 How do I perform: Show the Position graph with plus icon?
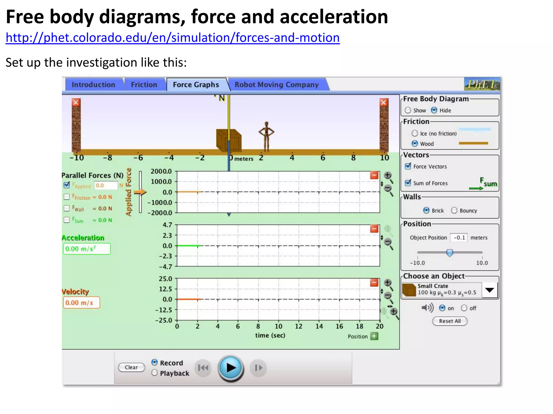tap(374, 336)
